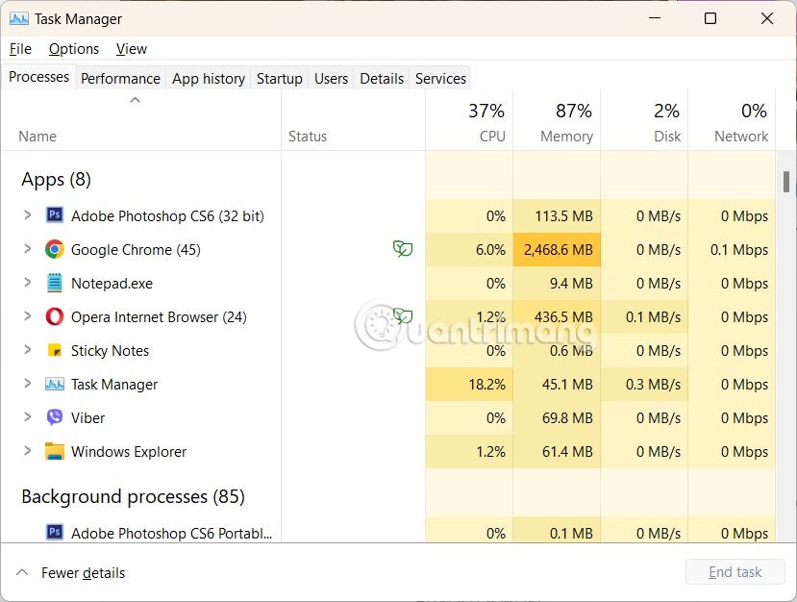Select the Opera Internet Browser icon
The height and width of the screenshot is (602, 797).
tap(55, 317)
